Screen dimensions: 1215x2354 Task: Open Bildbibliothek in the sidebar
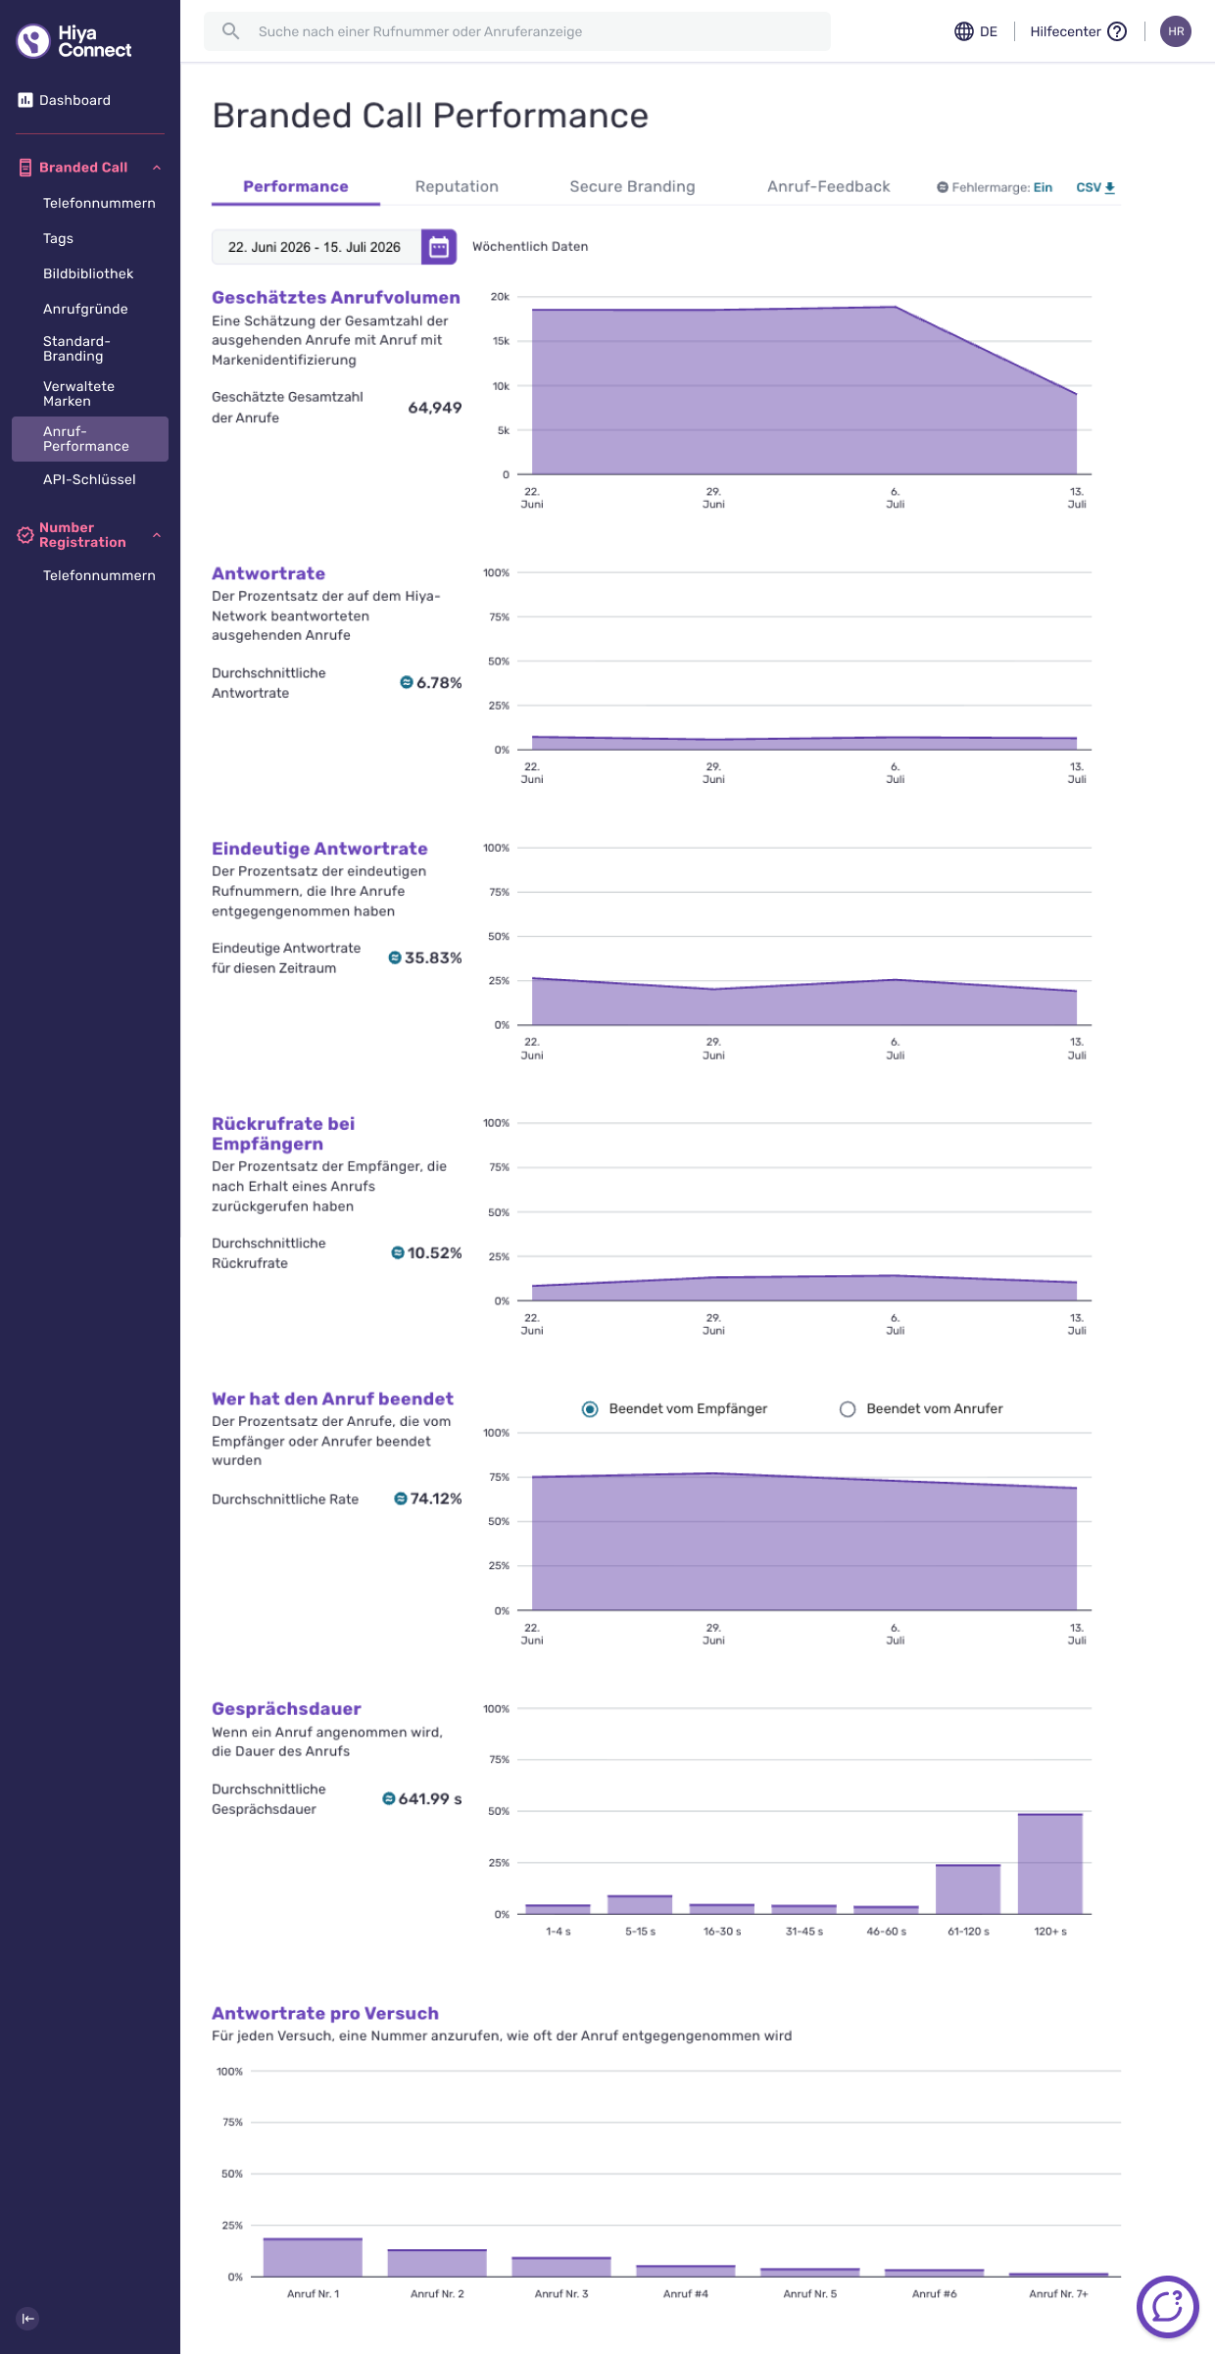click(x=89, y=273)
